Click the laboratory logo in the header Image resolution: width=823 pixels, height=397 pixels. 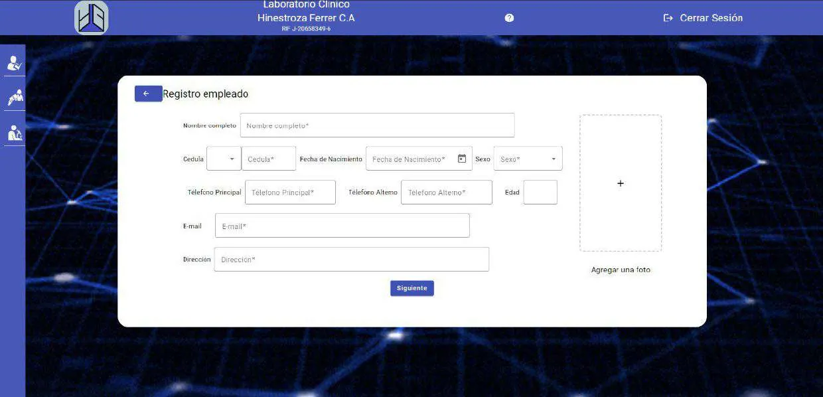pos(92,18)
